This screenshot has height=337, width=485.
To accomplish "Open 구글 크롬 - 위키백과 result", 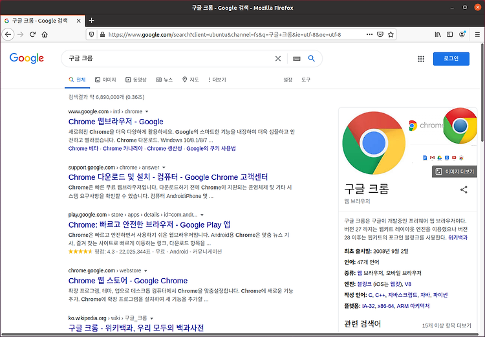I will [136, 328].
